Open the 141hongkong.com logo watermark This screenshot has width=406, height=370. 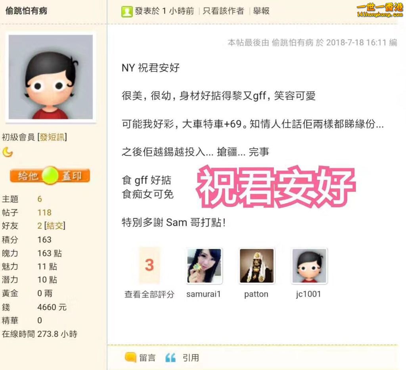(379, 10)
